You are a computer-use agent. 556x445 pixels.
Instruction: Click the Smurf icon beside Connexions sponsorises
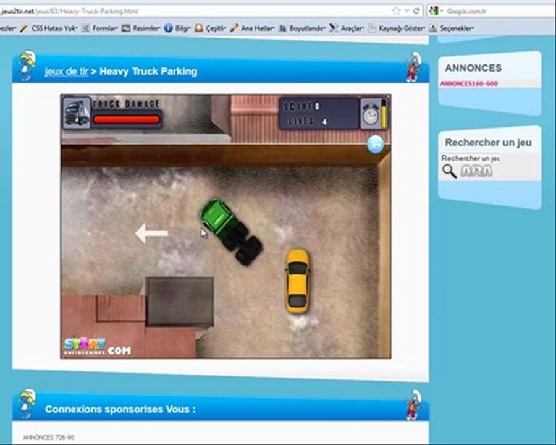click(27, 404)
